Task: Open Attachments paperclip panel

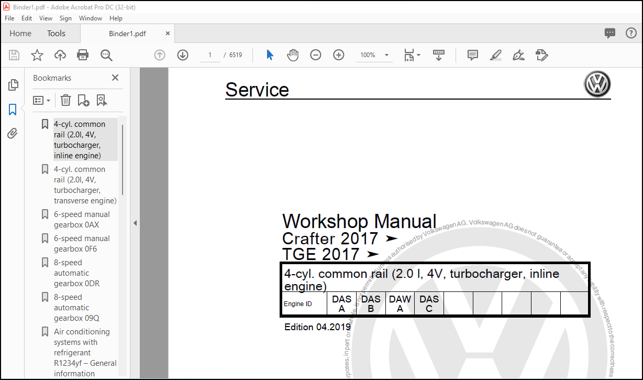Action: click(x=13, y=134)
